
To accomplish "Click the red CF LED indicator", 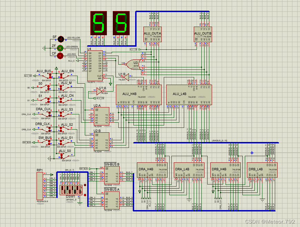I will pyautogui.click(x=60, y=56).
